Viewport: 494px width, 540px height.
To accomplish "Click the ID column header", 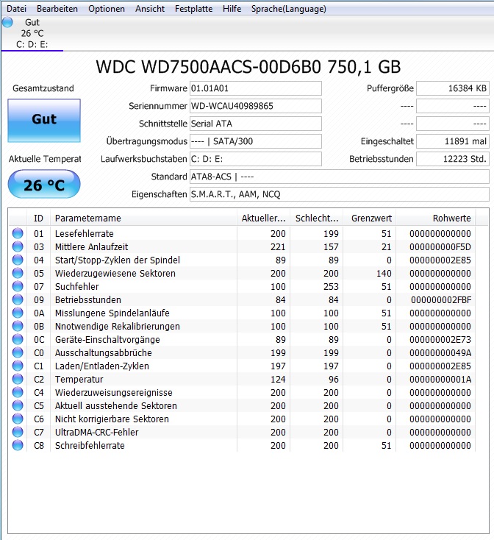I will coord(38,219).
